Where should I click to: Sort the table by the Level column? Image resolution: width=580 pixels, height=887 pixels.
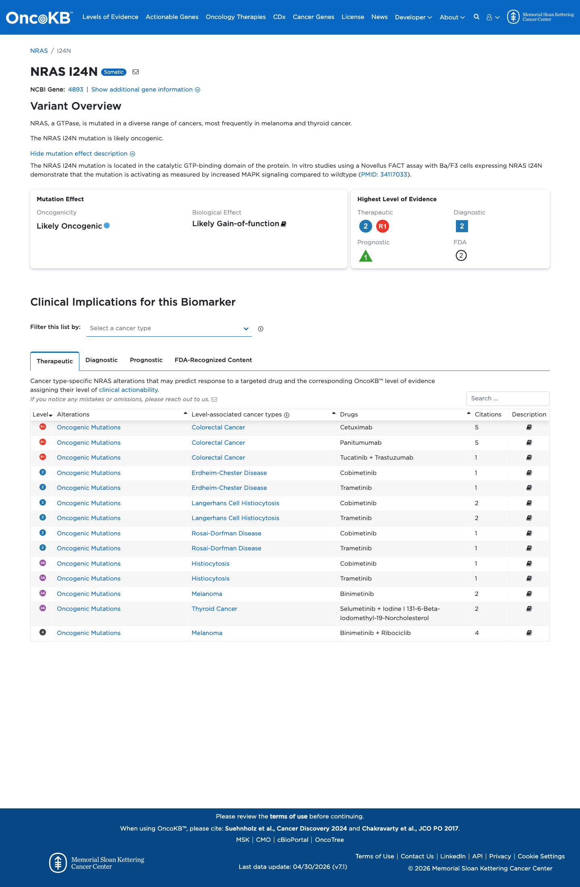(x=43, y=414)
